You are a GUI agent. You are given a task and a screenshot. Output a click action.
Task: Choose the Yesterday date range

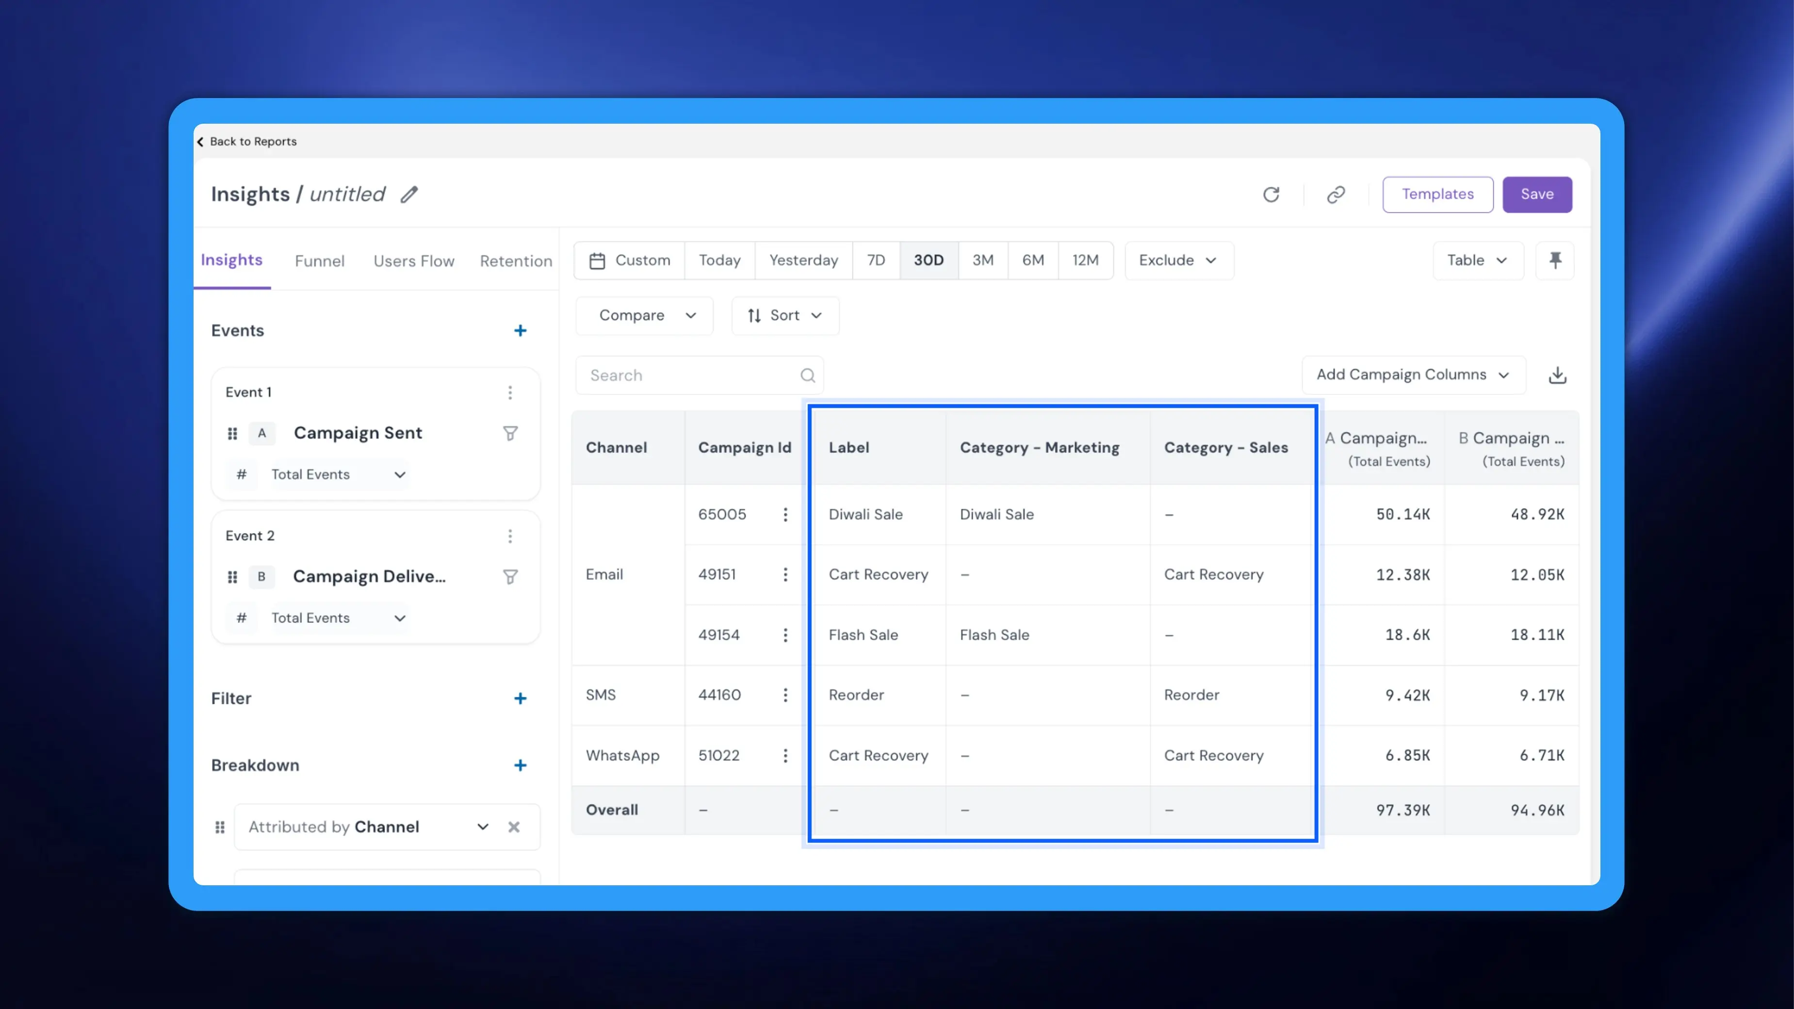[x=804, y=260]
